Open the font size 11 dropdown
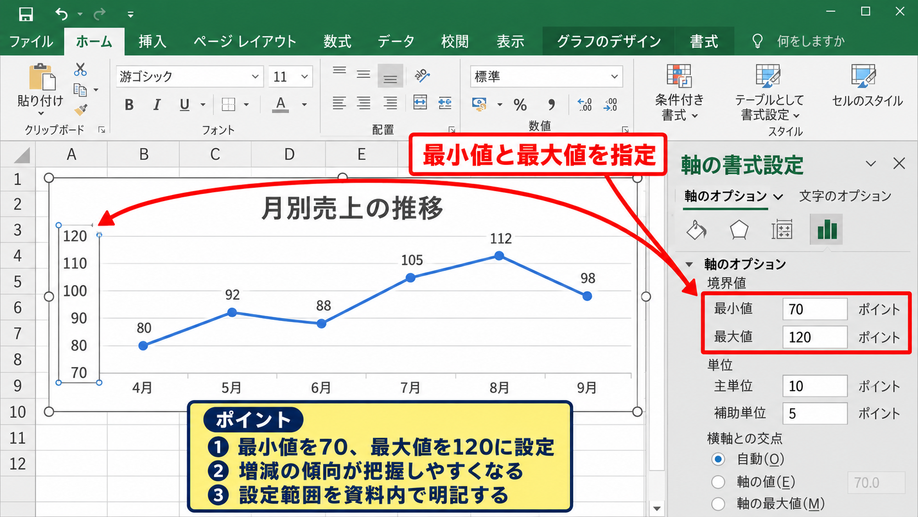This screenshot has height=517, width=918. [304, 76]
